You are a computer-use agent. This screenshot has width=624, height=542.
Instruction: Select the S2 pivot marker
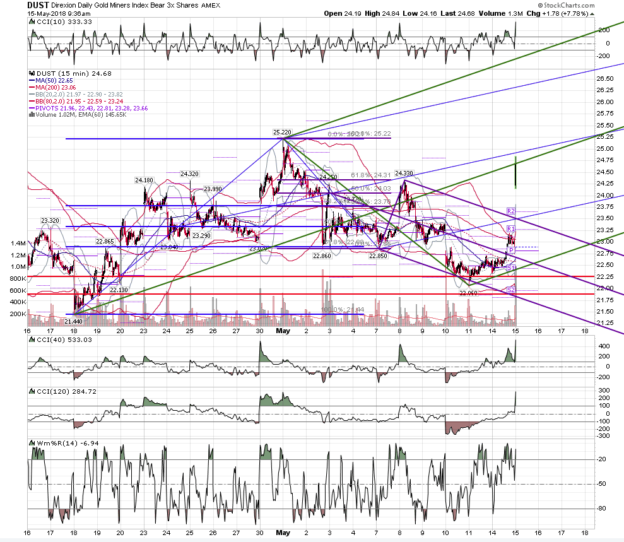[x=511, y=290]
